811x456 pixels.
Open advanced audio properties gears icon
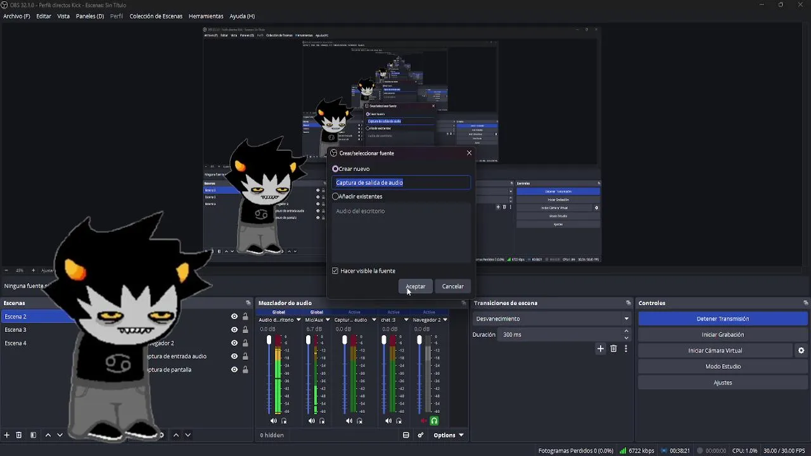[421, 435]
